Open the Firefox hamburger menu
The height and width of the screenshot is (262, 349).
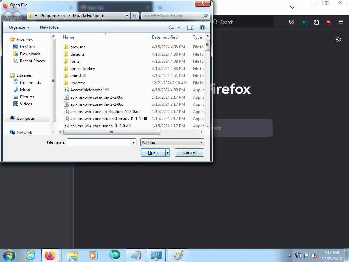pyautogui.click(x=341, y=22)
